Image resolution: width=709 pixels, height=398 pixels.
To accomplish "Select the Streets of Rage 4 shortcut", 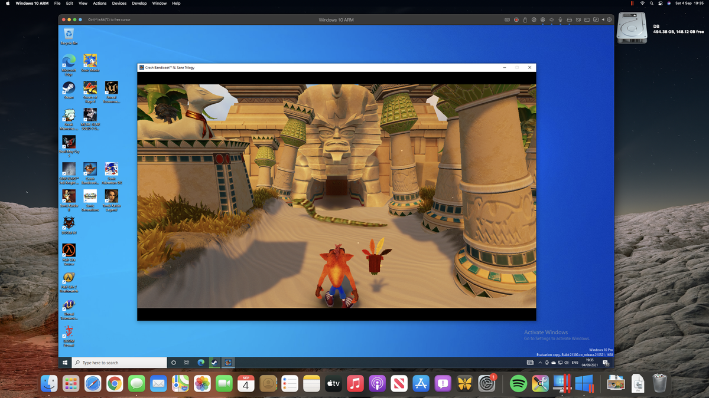I will coord(90,93).
